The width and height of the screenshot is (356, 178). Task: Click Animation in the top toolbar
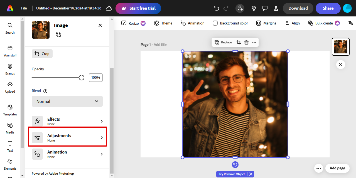click(x=192, y=23)
